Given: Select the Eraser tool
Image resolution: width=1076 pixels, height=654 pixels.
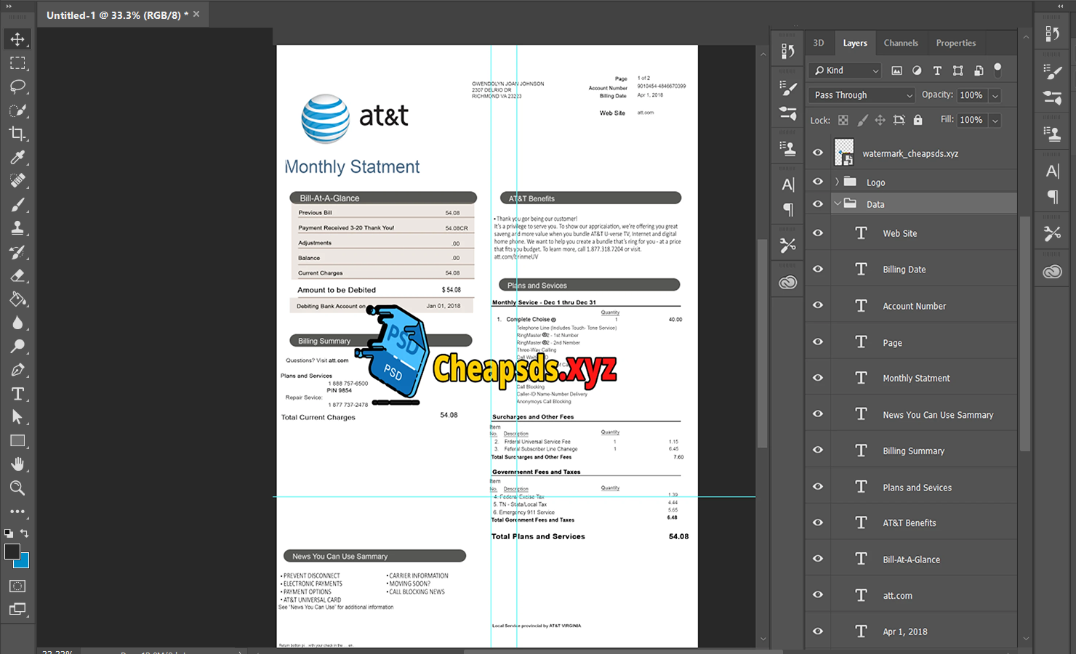Looking at the screenshot, I should pyautogui.click(x=17, y=275).
